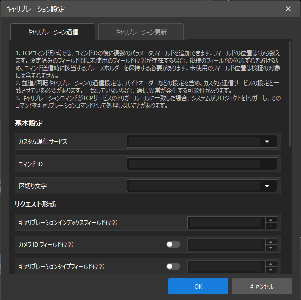The height and width of the screenshot is (300, 301).
Task: Select the リクエスト形式 section heading
Action: 35,204
